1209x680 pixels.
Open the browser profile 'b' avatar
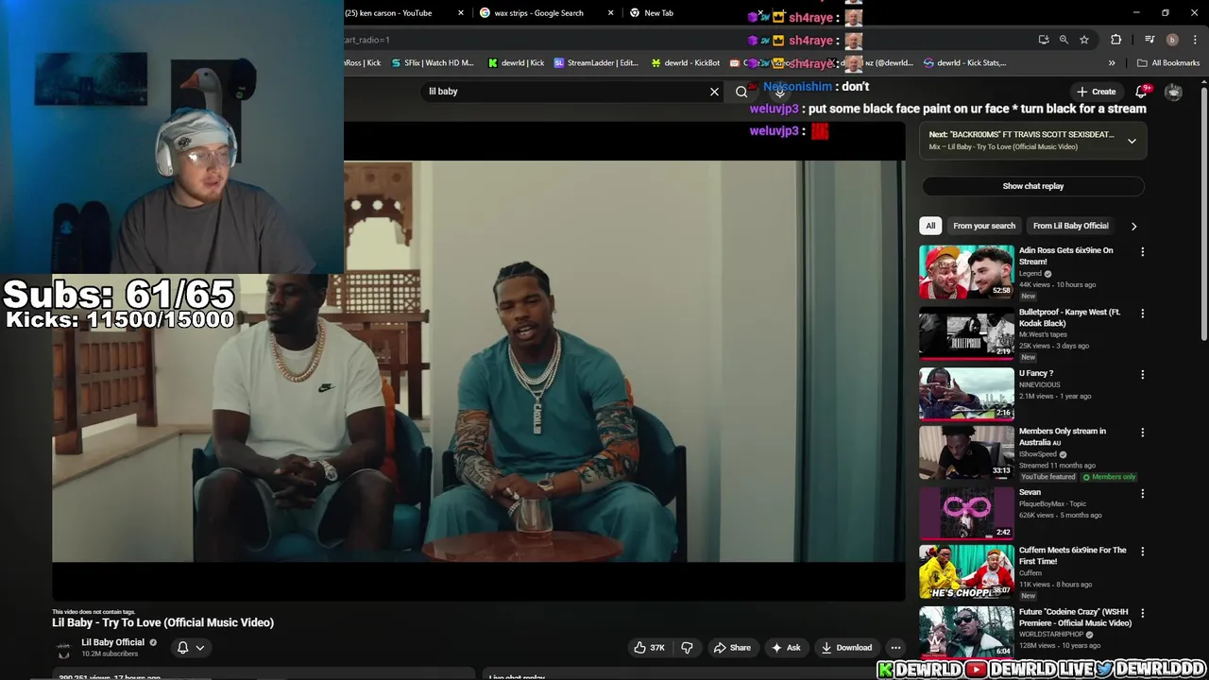[1172, 40]
